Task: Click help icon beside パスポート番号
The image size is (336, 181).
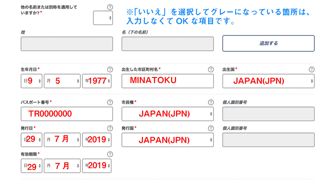Action: click(x=110, y=102)
